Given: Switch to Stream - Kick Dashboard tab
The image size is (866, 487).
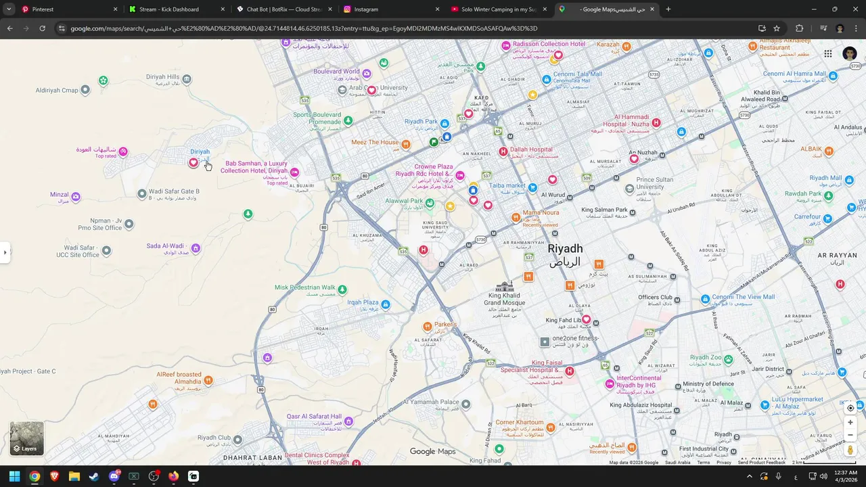Looking at the screenshot, I should (x=177, y=9).
